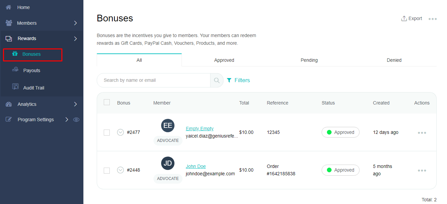
Task: Expand the Program Settings menu arrow
Action: [66, 119]
